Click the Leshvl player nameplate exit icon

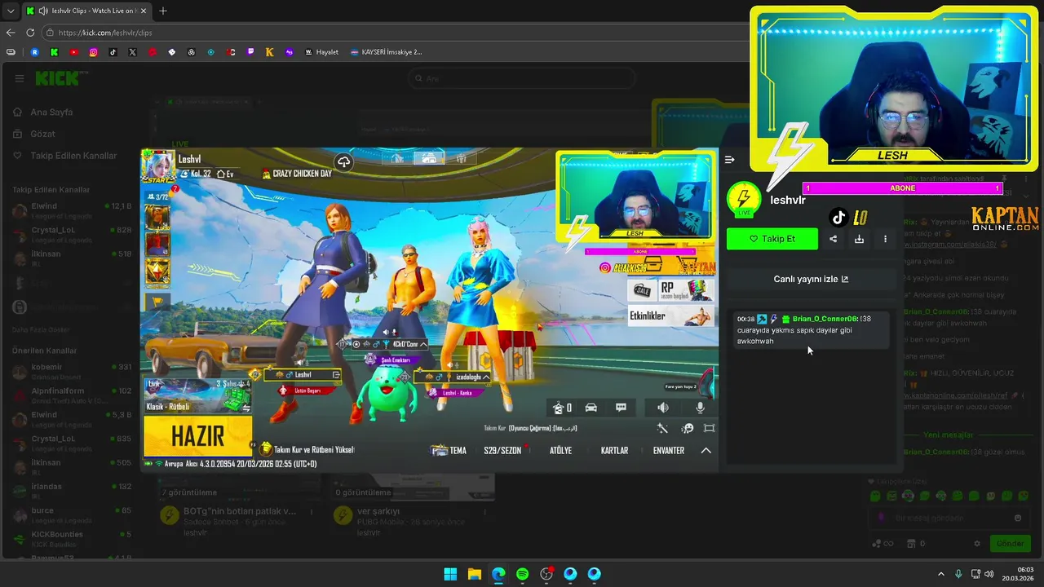click(x=336, y=375)
